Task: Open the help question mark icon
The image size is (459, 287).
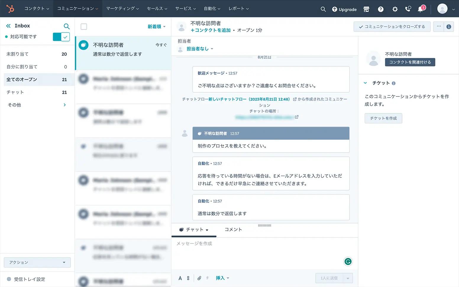Action: (381, 9)
